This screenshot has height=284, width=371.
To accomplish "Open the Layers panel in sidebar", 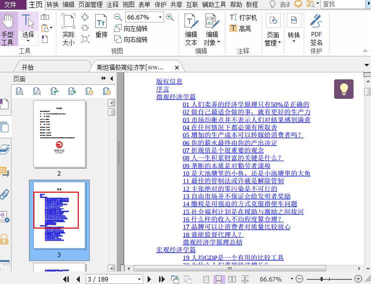I will 4,149.
